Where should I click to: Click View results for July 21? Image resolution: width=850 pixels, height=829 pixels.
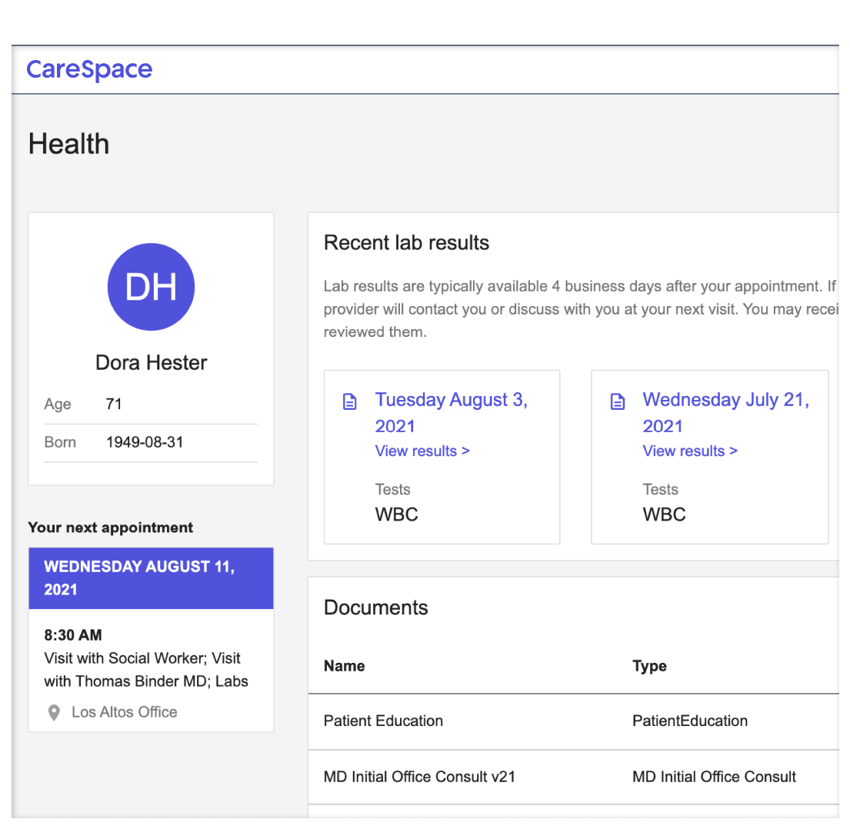[690, 451]
